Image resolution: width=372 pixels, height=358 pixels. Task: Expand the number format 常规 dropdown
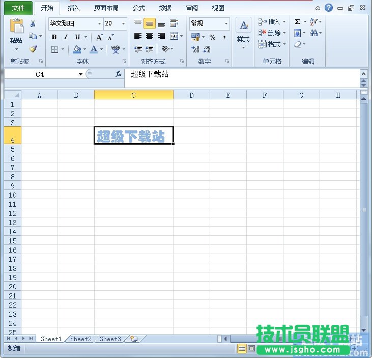coord(226,24)
